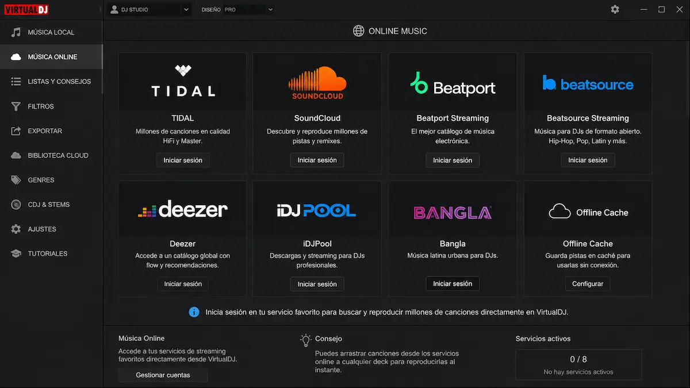Click the VirtualDJ logo
Viewport: 690px width, 388px height.
pyautogui.click(x=25, y=9)
